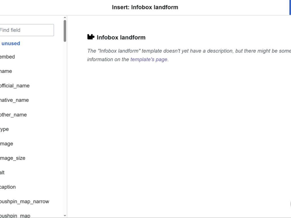Click the blue button at the dialog's top right
Screen dimensions: 291x218
click(x=290, y=7)
